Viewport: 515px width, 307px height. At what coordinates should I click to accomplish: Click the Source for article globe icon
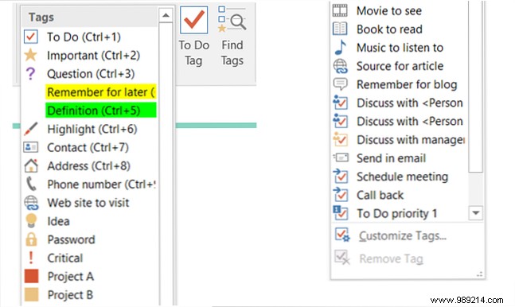[340, 66]
